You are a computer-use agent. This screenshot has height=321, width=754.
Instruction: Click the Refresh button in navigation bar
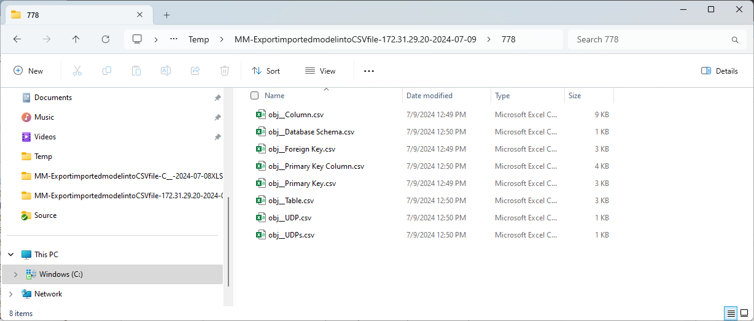click(x=106, y=39)
